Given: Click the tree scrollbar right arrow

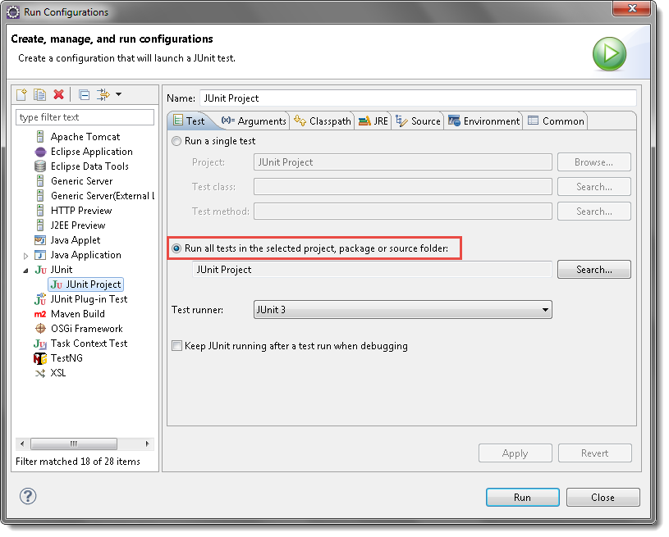Looking at the screenshot, I should pyautogui.click(x=147, y=444).
